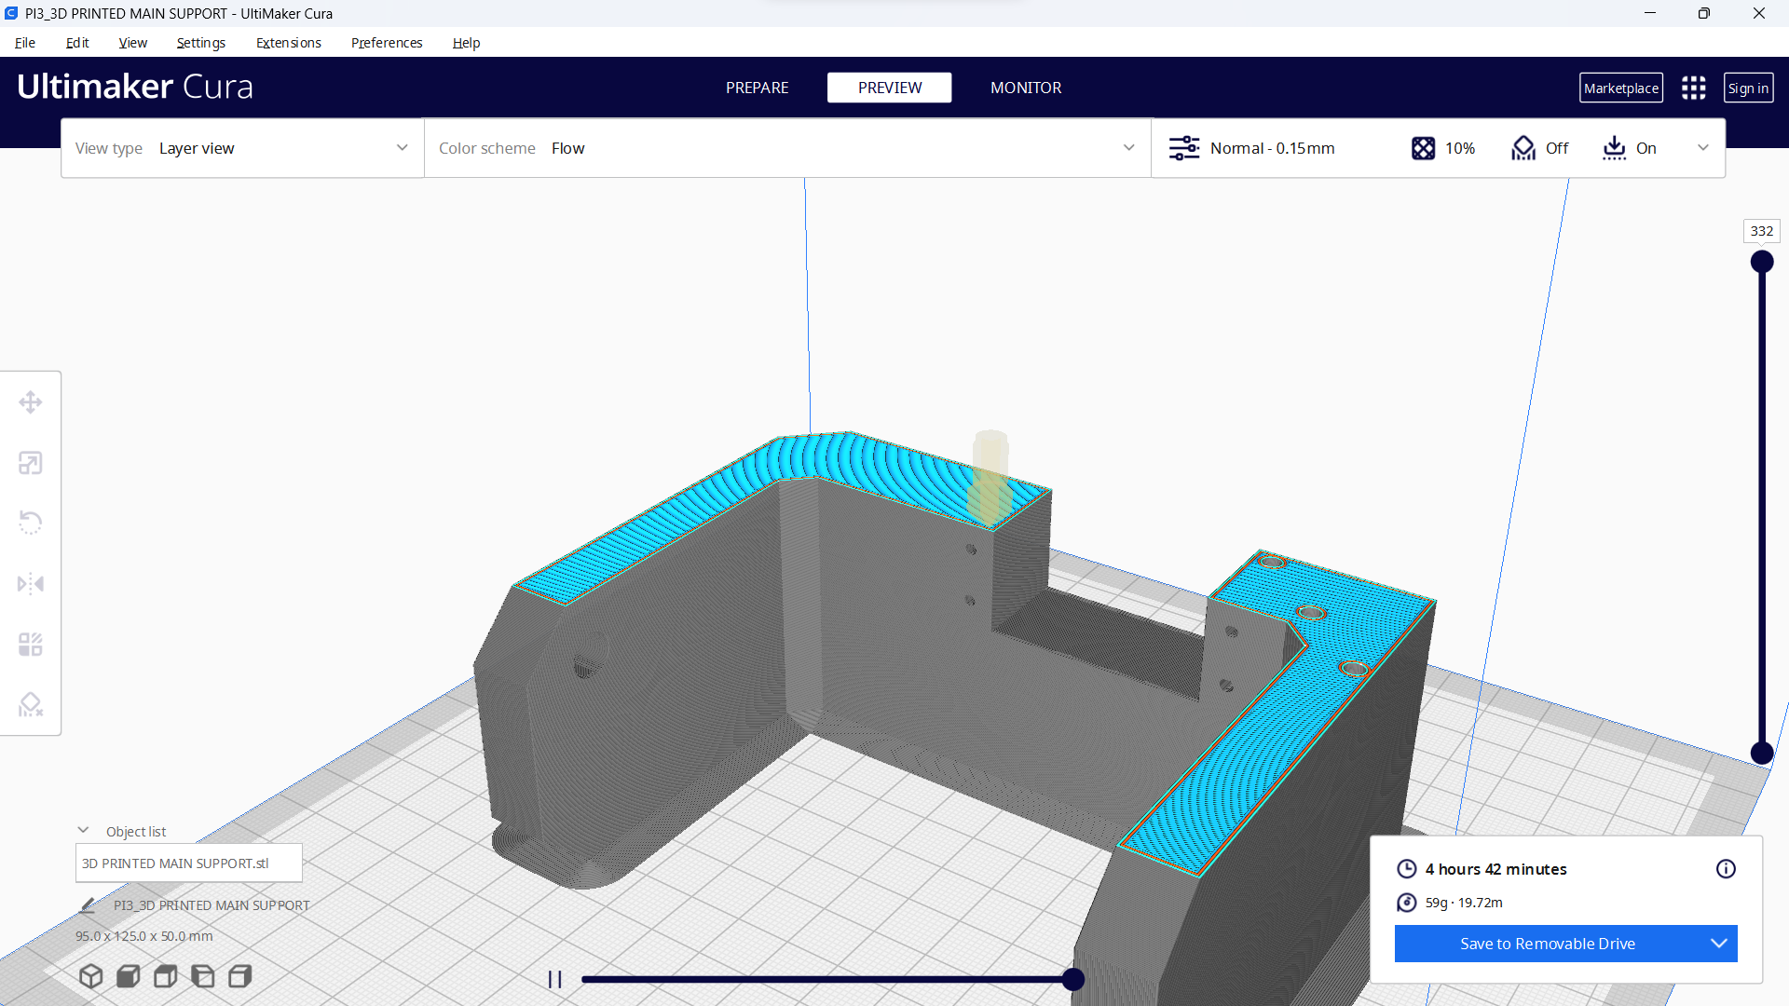This screenshot has height=1006, width=1789.
Task: Select the Rotate tool
Action: [30, 522]
